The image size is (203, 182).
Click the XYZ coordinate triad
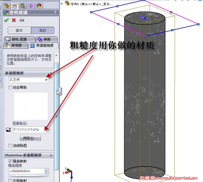[x=68, y=174]
